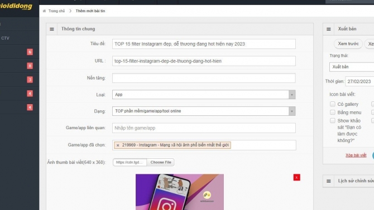Toggle the Bảng menu checkbox

pos(333,112)
